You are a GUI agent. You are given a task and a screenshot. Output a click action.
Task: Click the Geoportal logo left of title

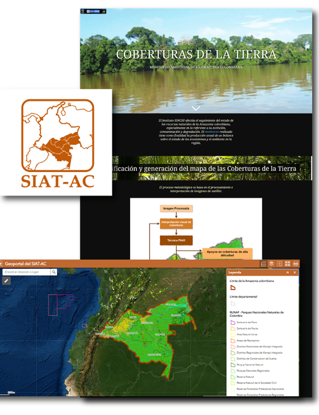click(x=1, y=264)
